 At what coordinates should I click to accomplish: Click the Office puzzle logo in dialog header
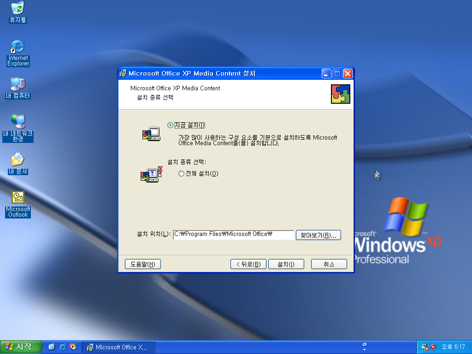341,94
